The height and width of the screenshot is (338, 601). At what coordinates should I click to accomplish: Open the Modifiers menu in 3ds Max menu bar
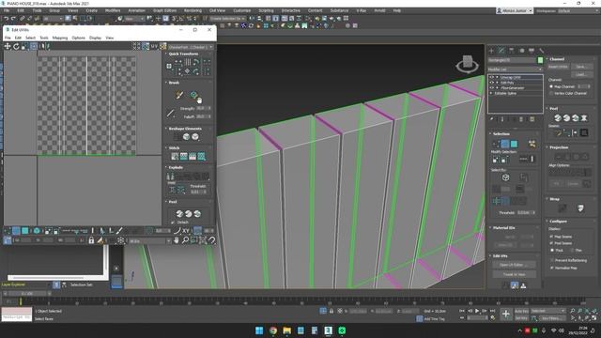[x=113, y=10]
